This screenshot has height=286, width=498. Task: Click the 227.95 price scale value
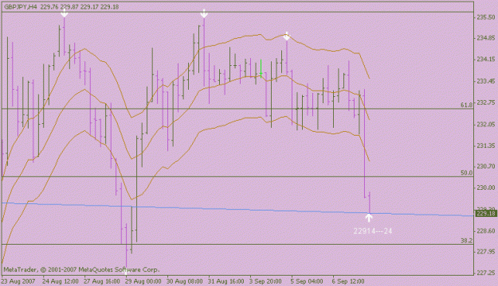pos(486,252)
